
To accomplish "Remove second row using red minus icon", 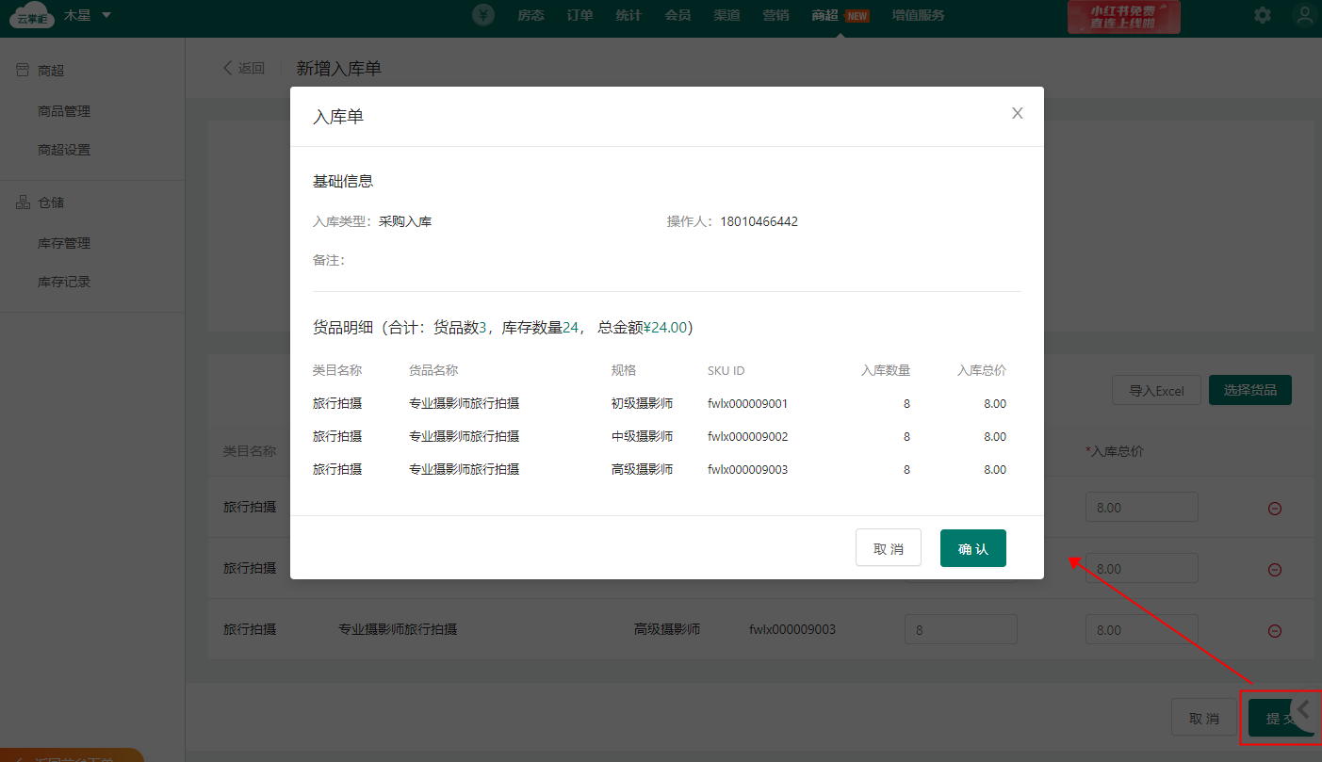I will (1274, 570).
